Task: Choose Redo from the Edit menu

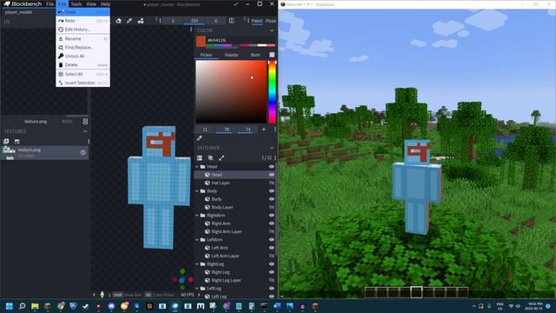Action: coord(83,21)
